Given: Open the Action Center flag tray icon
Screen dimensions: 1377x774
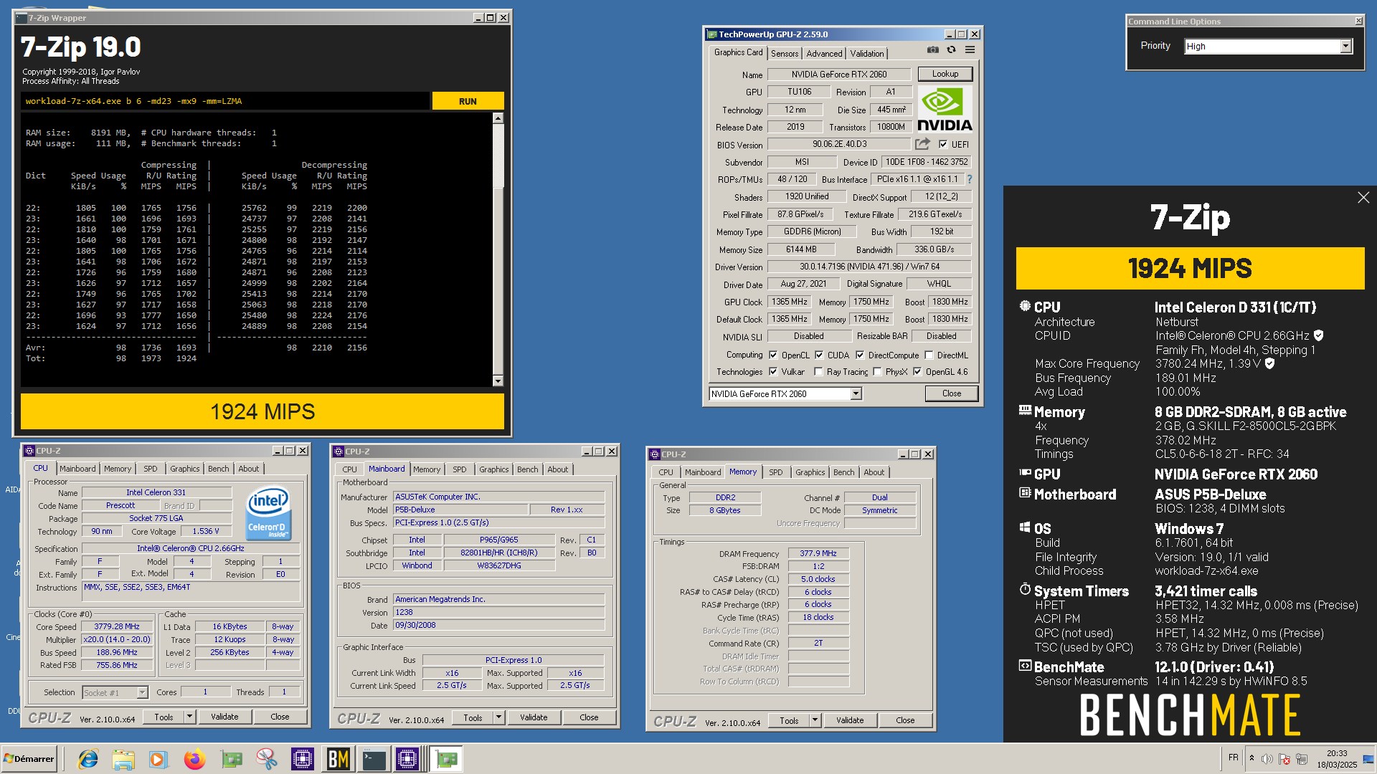Looking at the screenshot, I should (x=1284, y=759).
